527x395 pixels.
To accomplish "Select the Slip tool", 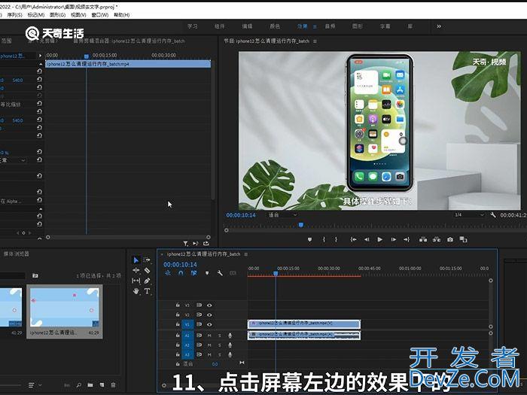I will (136, 281).
